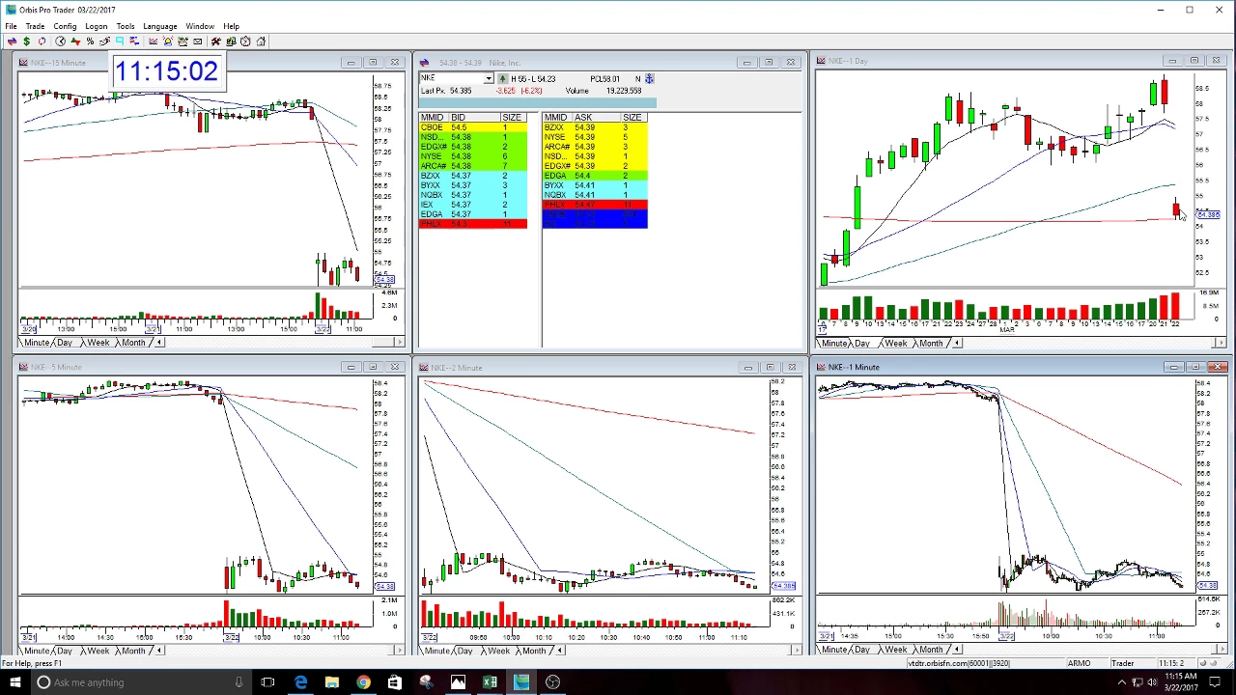Click the BID column header
Screen dimensions: 1236x695
(474, 117)
